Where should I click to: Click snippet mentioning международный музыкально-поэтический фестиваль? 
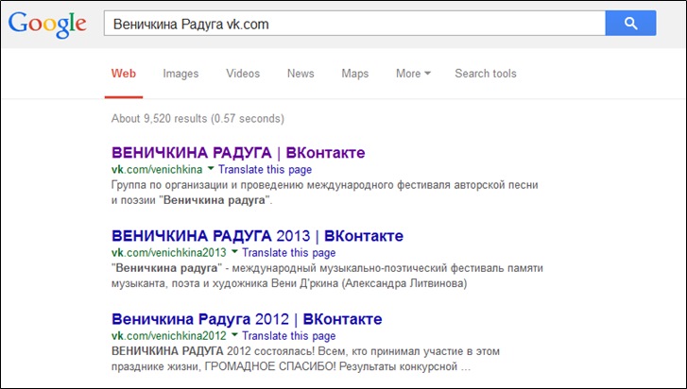(327, 276)
